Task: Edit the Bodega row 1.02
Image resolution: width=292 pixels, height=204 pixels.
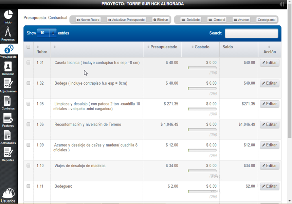Action: click(270, 83)
